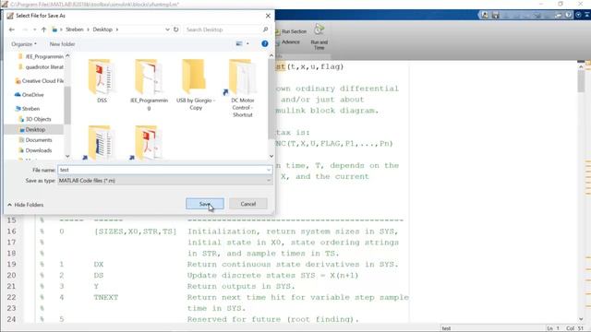Open dialog help via blue question icon

coord(265,43)
